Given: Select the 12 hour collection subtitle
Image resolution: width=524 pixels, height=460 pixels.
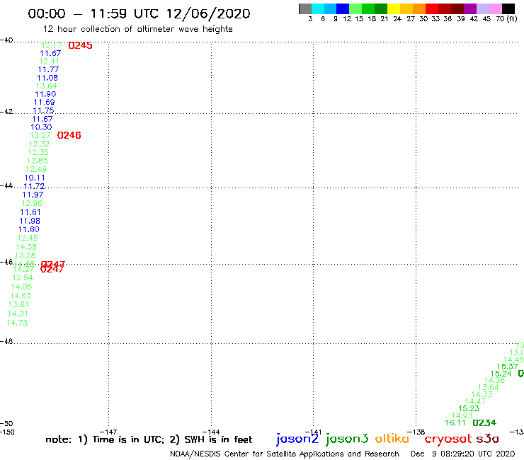Looking at the screenshot, I should click(x=137, y=29).
